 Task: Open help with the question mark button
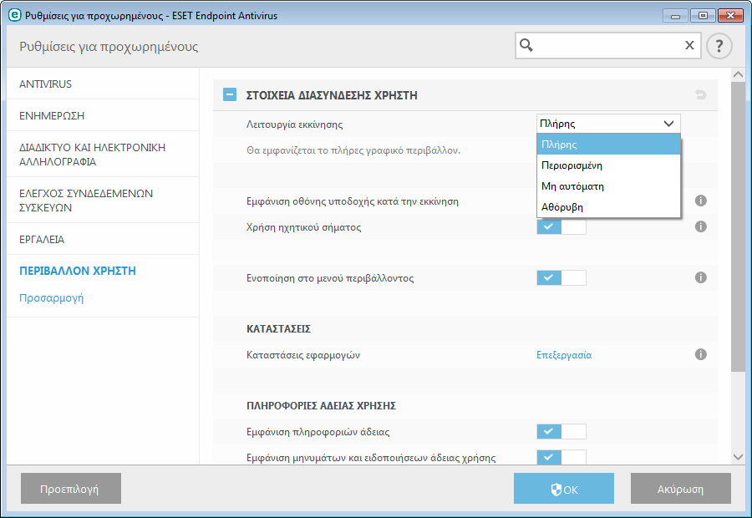click(x=719, y=46)
